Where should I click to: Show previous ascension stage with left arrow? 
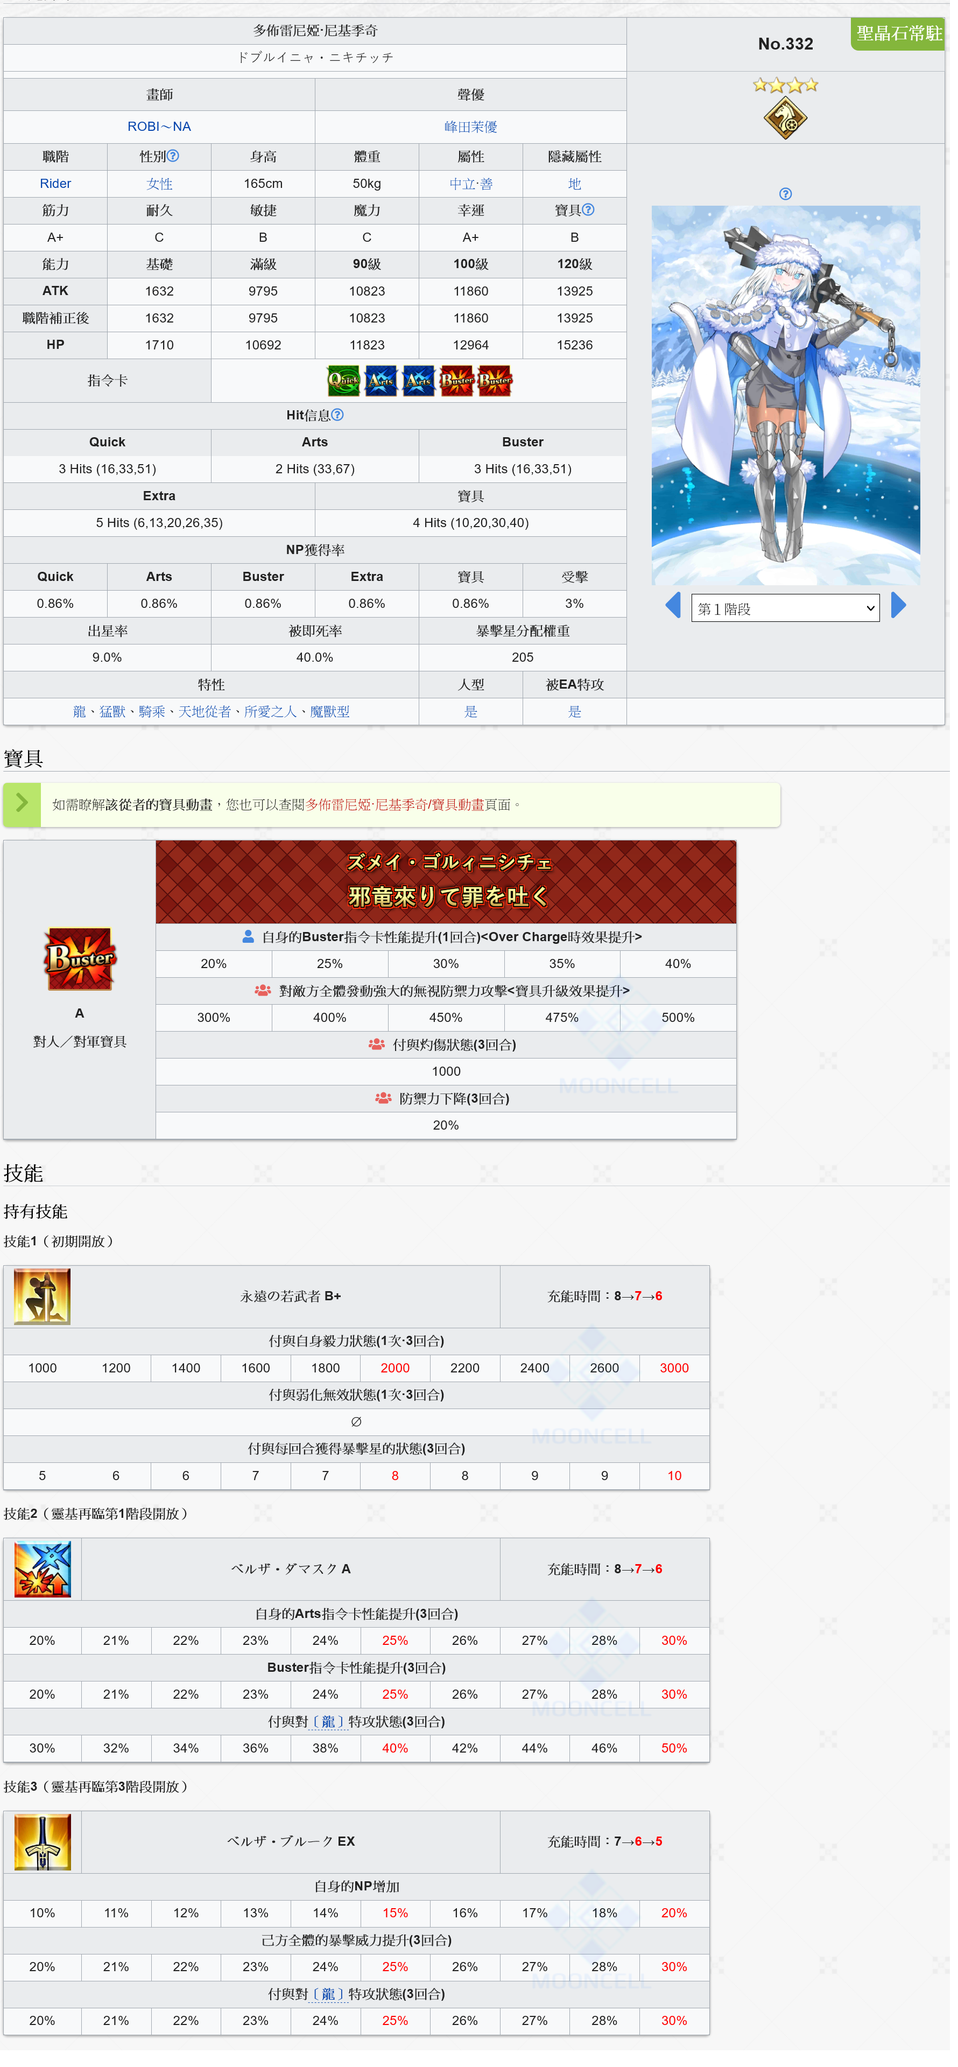tap(679, 610)
